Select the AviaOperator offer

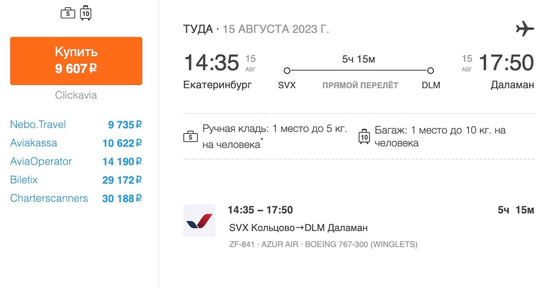pos(41,162)
